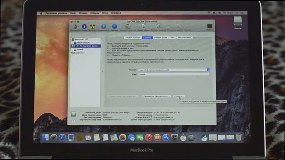The width and height of the screenshot is (285, 160).
Task: Click the Enable Journaling toolbar icon
Action: 128,27
